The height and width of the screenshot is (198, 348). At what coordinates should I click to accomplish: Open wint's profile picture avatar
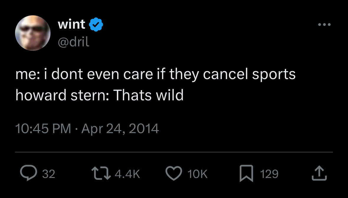(33, 33)
